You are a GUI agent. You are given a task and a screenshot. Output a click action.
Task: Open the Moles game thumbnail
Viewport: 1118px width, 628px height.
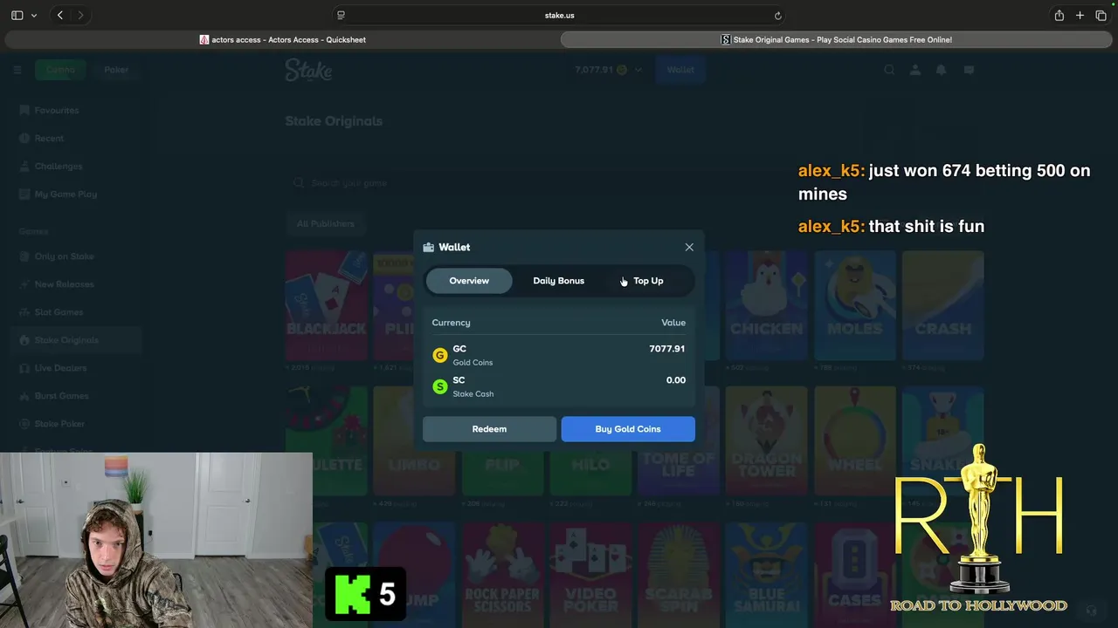[854, 306]
